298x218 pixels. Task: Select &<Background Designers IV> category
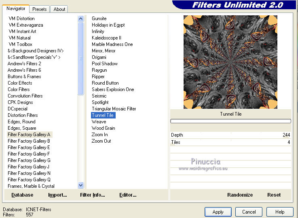click(36, 51)
